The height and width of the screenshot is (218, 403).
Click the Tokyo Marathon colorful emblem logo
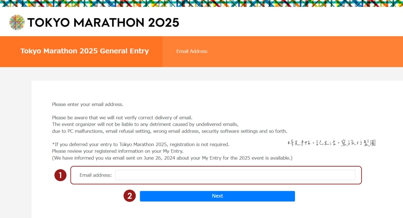point(17,22)
